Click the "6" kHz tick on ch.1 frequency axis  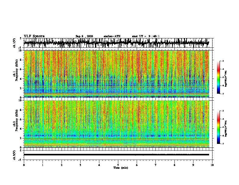point(21,70)
